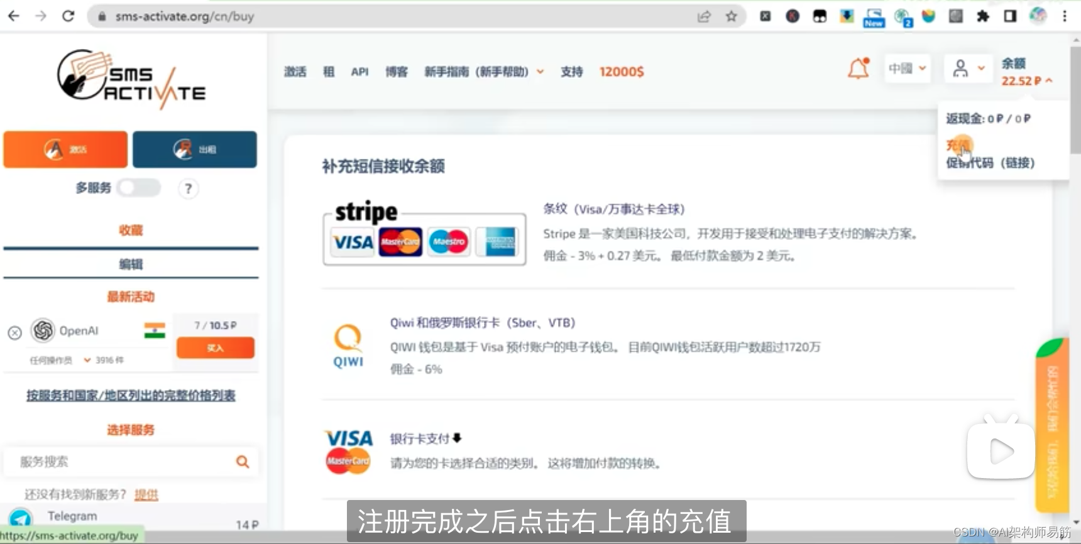Image resolution: width=1081 pixels, height=544 pixels.
Task: Click the browser forward arrow
Action: tap(41, 16)
